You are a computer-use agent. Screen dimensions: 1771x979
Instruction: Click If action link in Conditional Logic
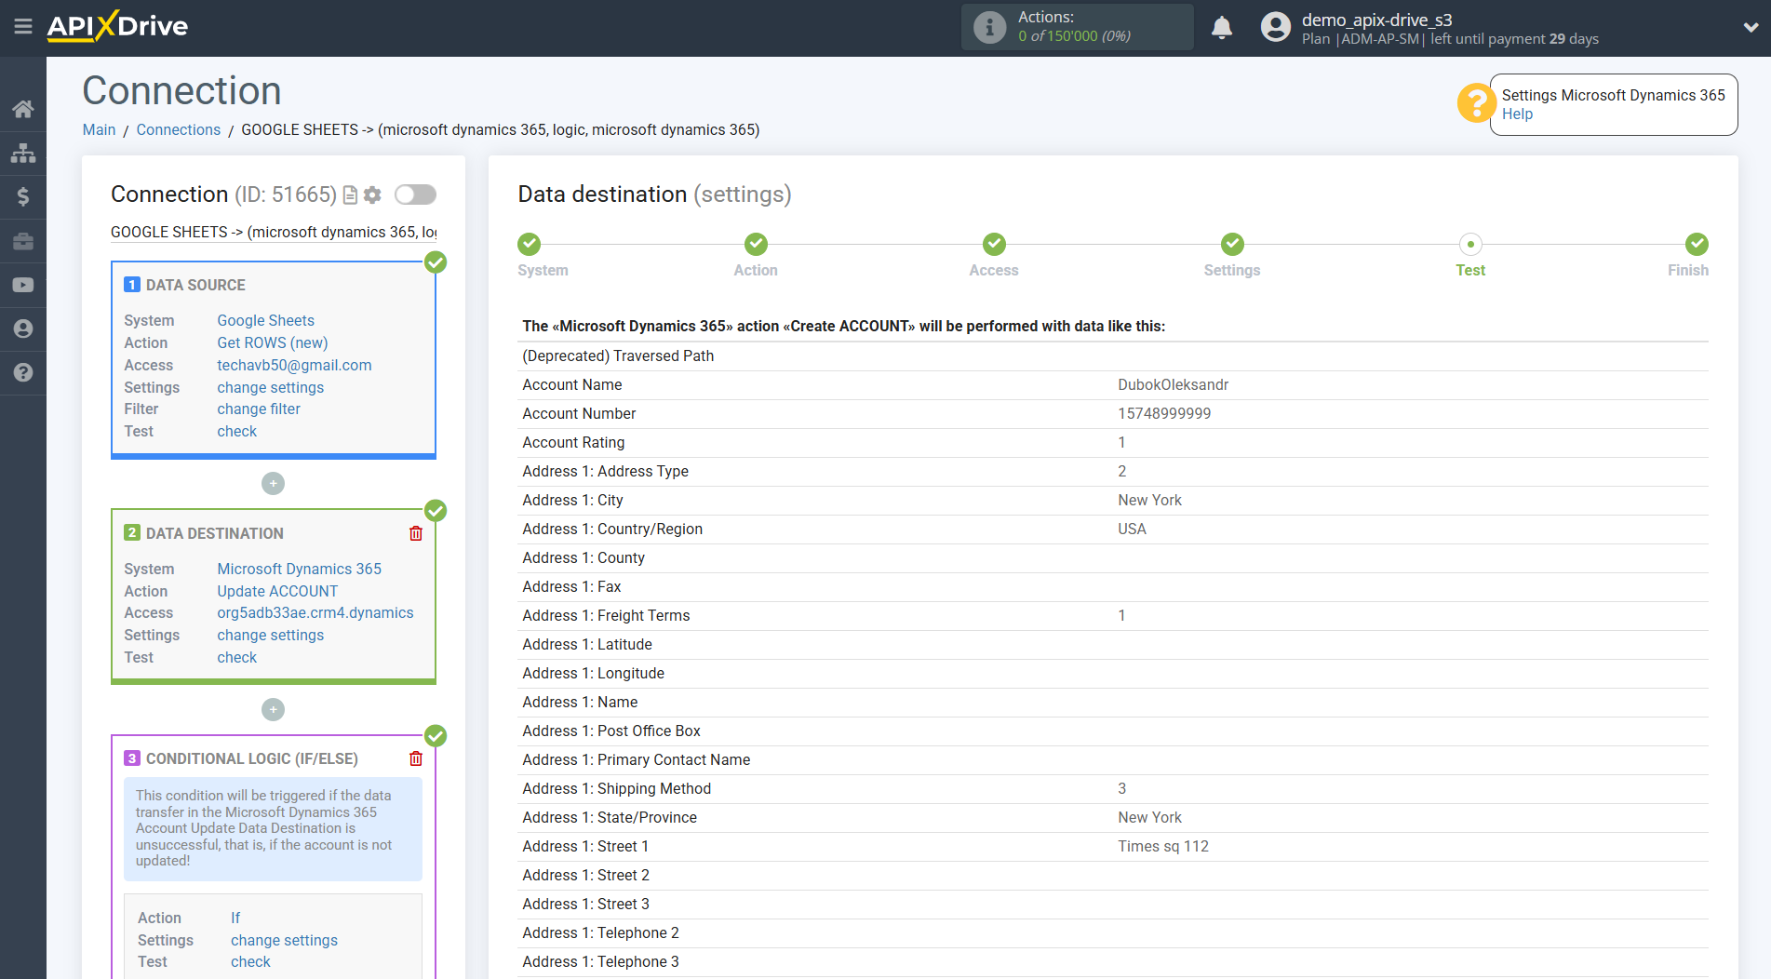[235, 918]
